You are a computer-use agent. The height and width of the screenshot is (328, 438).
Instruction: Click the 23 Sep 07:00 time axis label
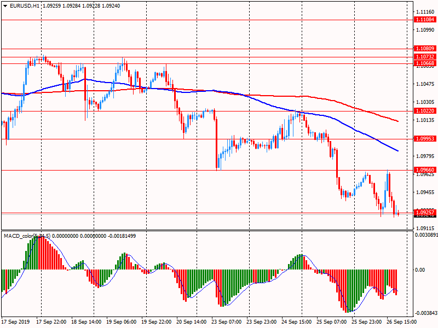click(x=227, y=322)
